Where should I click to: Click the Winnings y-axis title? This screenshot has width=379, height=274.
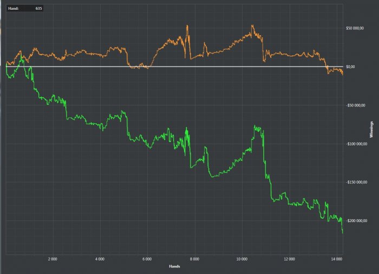(371, 130)
